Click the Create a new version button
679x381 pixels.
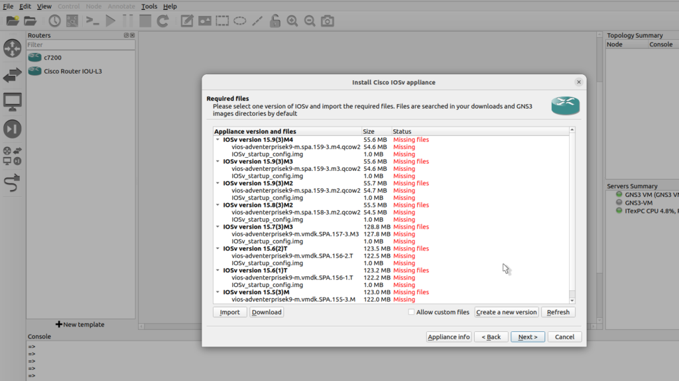tap(506, 312)
